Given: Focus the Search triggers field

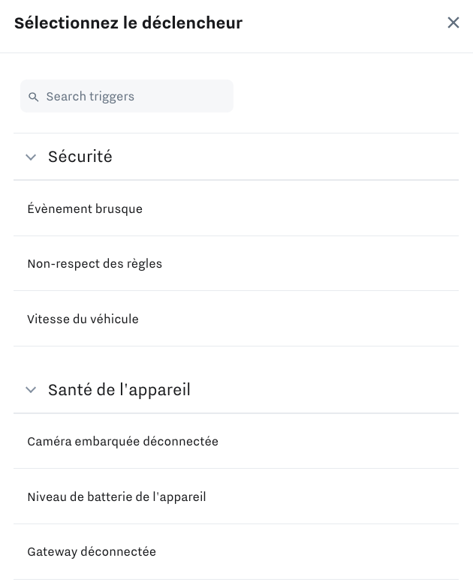Looking at the screenshot, I should click(x=135, y=97).
